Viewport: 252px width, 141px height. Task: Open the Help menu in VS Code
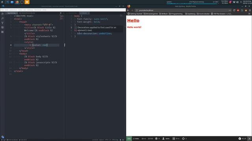pos(44,10)
